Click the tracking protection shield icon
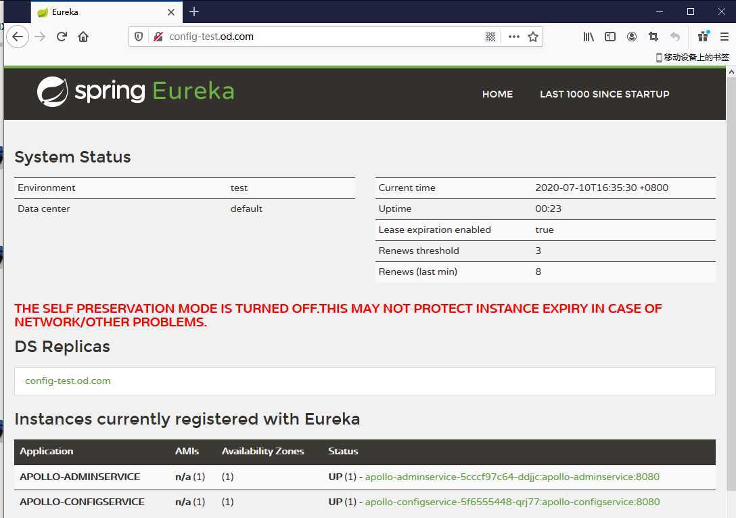 point(139,37)
